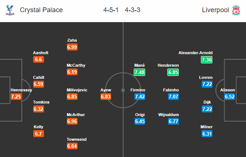Click Zaha's 6.99 rating badge

pos(72,47)
